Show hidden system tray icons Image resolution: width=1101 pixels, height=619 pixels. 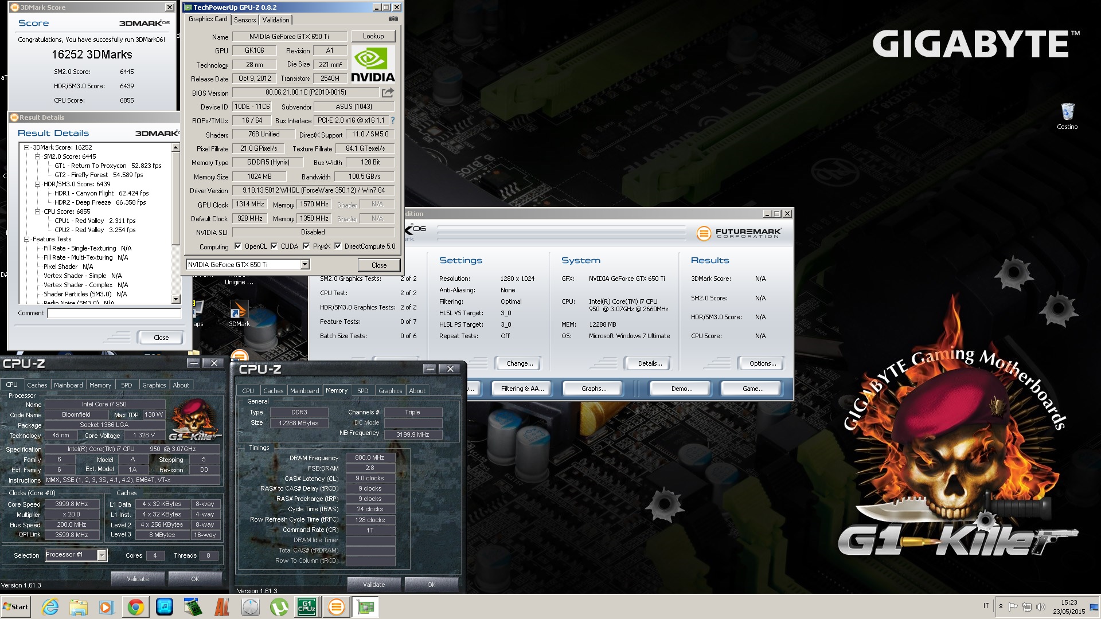(x=1001, y=606)
